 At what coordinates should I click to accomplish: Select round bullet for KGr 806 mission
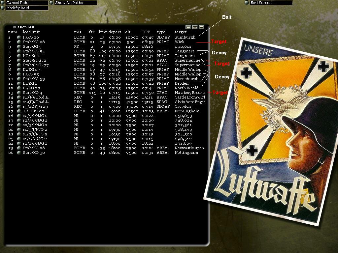pos(19,56)
